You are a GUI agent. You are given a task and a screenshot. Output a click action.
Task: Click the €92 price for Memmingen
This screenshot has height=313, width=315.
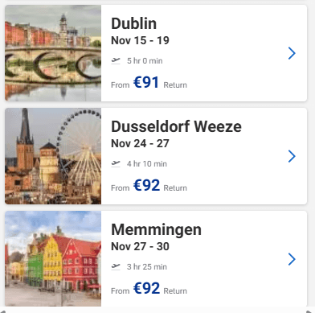(146, 288)
